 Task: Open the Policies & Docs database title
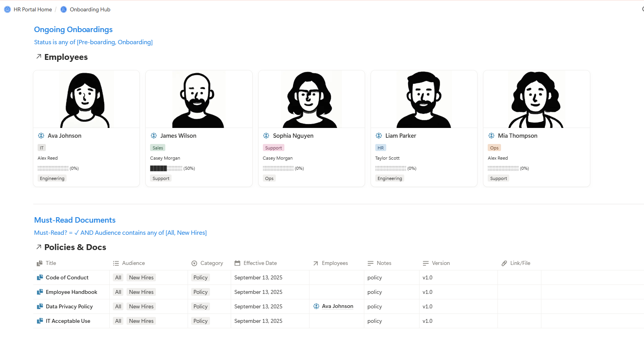click(75, 247)
